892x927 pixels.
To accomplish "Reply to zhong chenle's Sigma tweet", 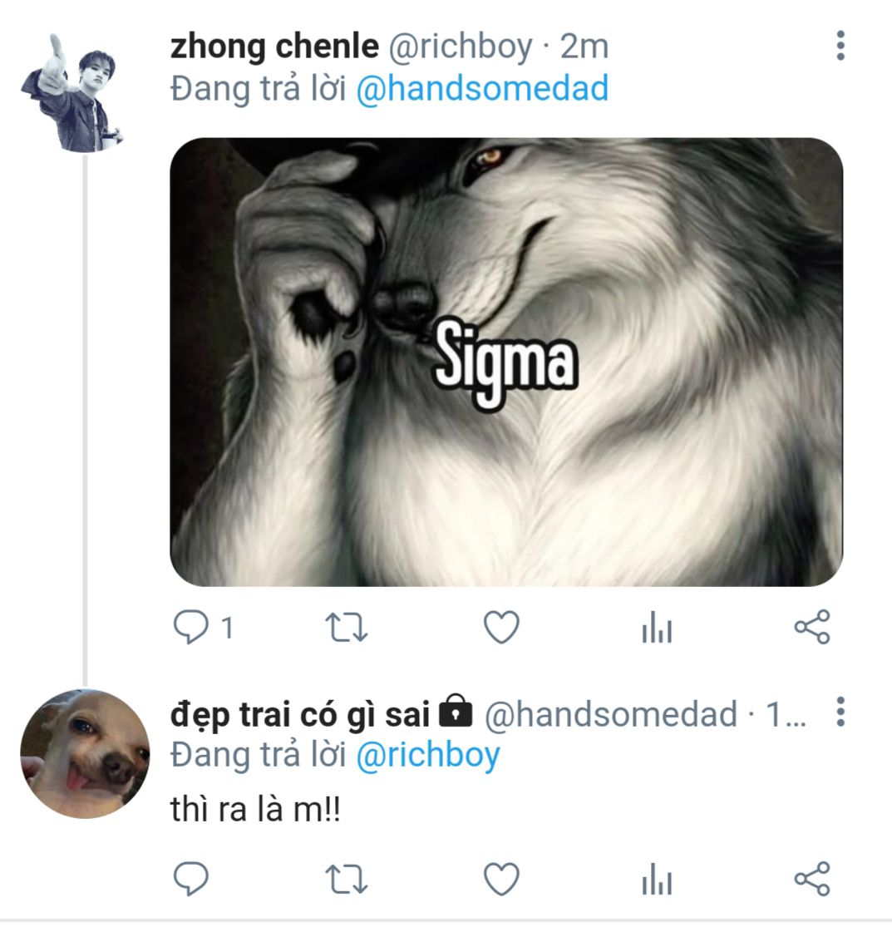I will [x=191, y=628].
